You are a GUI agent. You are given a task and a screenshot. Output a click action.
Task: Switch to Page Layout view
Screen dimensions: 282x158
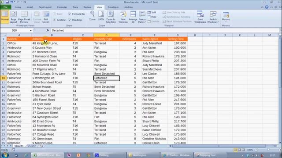pyautogui.click(x=13, y=17)
